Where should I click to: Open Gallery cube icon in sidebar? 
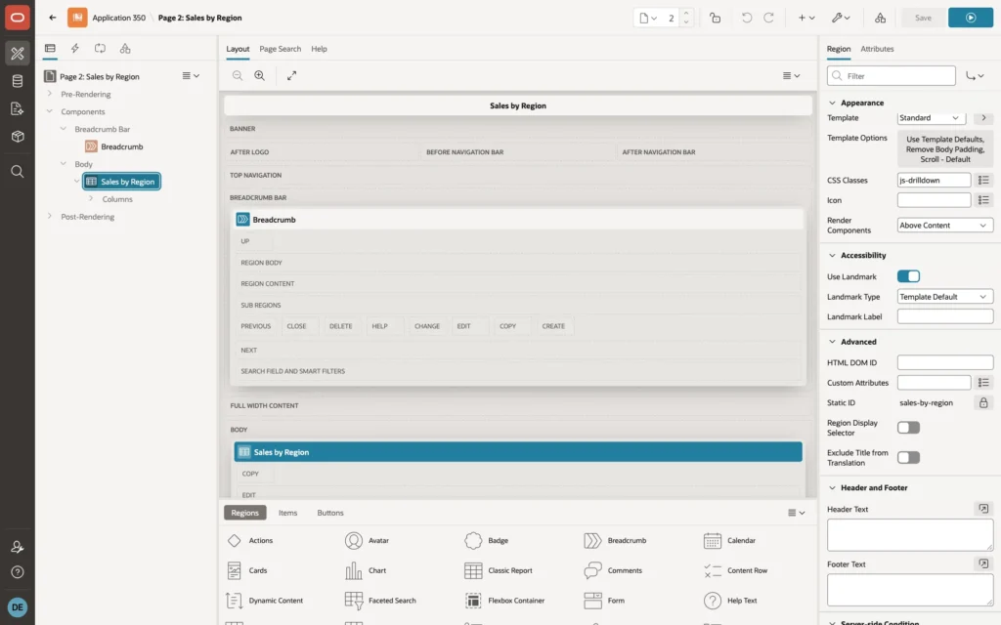[x=18, y=136]
